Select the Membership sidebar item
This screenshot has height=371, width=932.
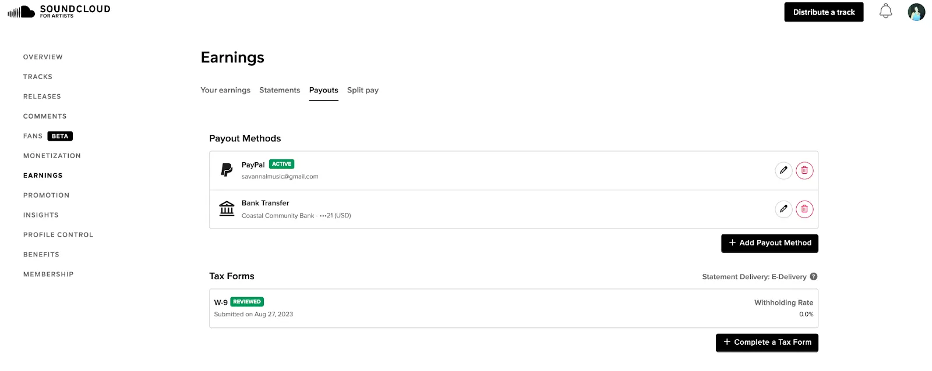click(48, 274)
